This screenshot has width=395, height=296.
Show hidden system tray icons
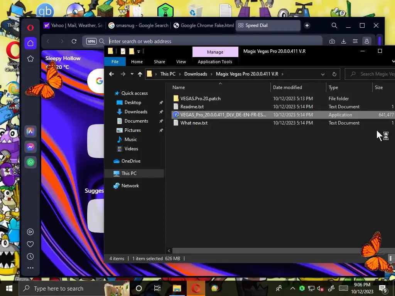(292, 288)
